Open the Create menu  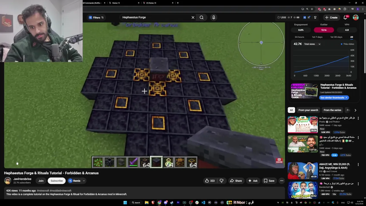(x=331, y=17)
